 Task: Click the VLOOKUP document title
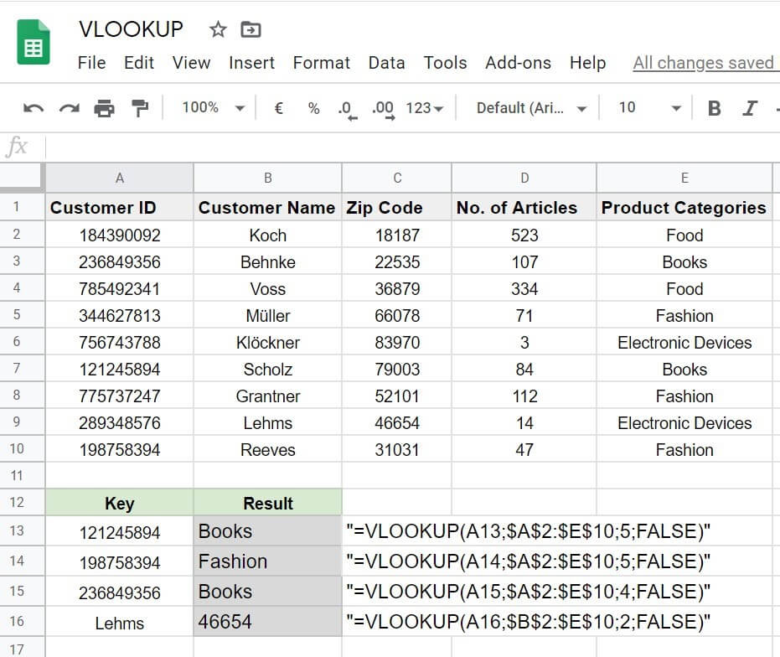point(132,29)
